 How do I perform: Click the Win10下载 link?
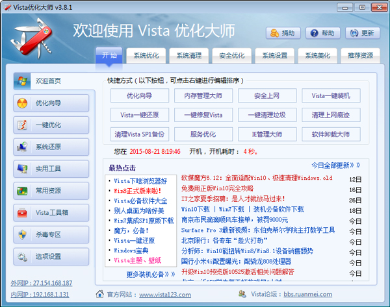pos(196,209)
